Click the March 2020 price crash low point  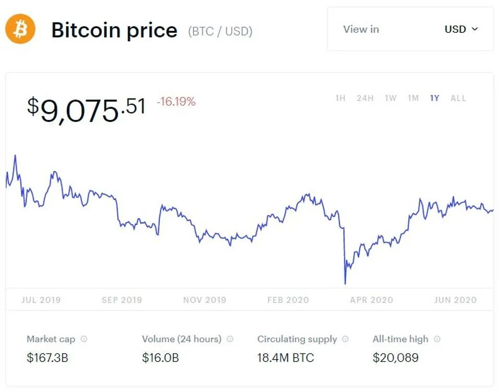[345, 283]
